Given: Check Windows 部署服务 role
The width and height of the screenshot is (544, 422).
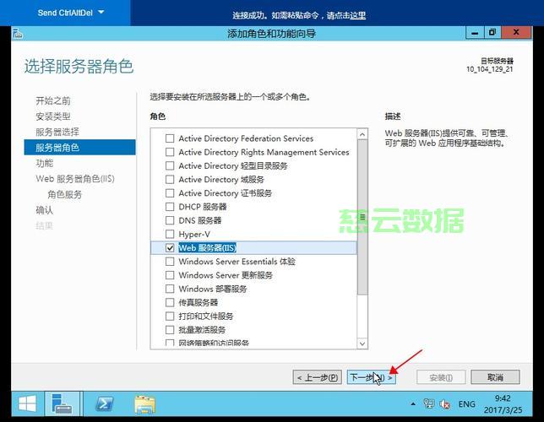Looking at the screenshot, I should [x=170, y=289].
